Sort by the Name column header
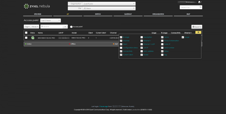Screen dimensions: 226x114 tap(40, 33)
